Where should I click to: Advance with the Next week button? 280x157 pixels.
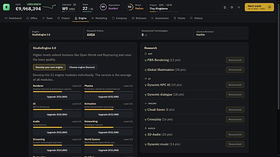(x=259, y=7)
